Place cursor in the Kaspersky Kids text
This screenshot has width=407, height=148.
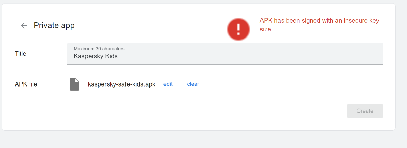[x=96, y=56]
